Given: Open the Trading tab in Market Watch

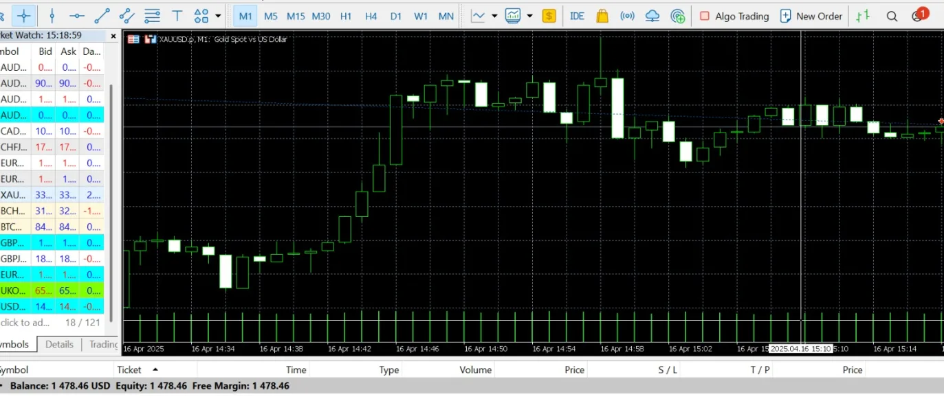Looking at the screenshot, I should point(103,345).
